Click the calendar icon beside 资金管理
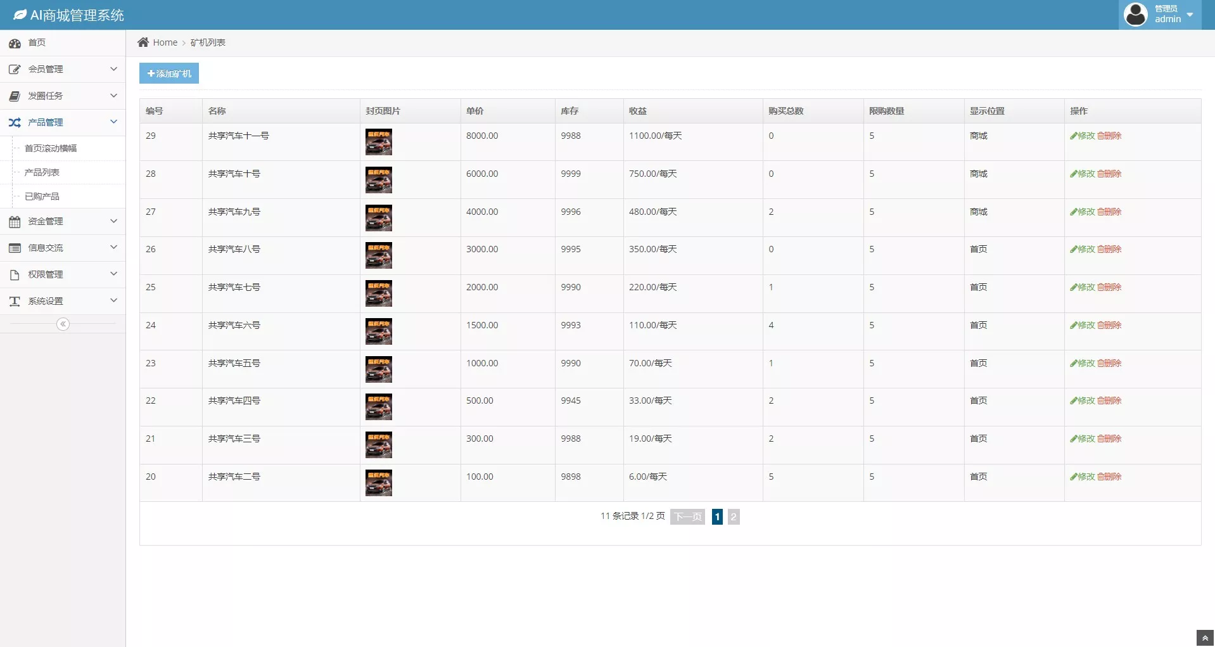The height and width of the screenshot is (647, 1215). [15, 222]
